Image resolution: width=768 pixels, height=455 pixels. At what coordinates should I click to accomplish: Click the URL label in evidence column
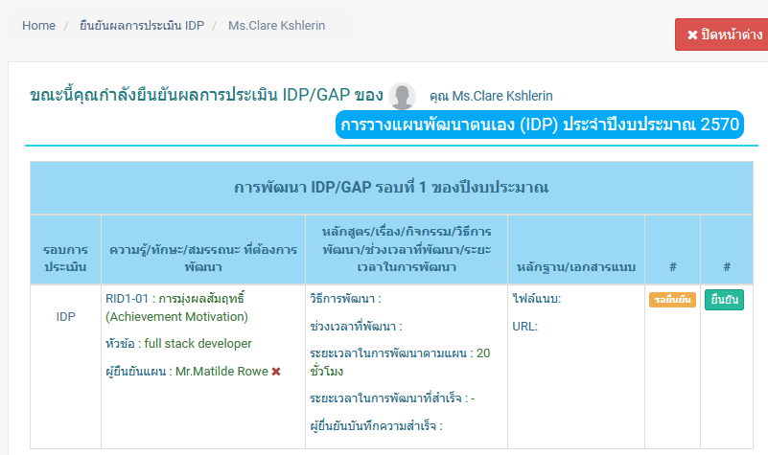[x=525, y=327]
